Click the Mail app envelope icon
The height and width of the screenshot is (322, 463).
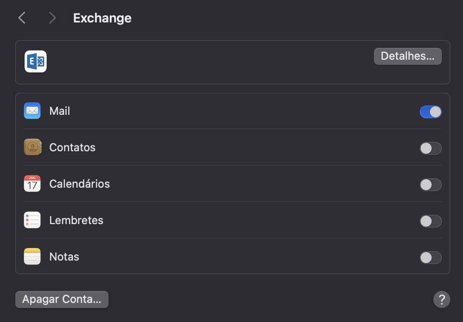pyautogui.click(x=32, y=111)
